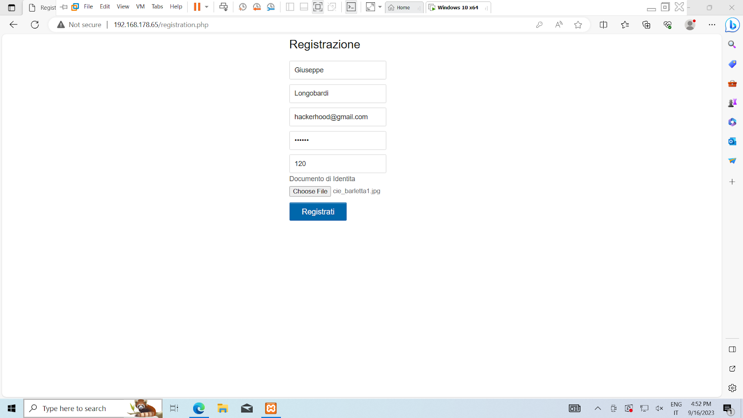Select the Windows 10 x64 VM tab
This screenshot has height=418, width=743.
458,7
